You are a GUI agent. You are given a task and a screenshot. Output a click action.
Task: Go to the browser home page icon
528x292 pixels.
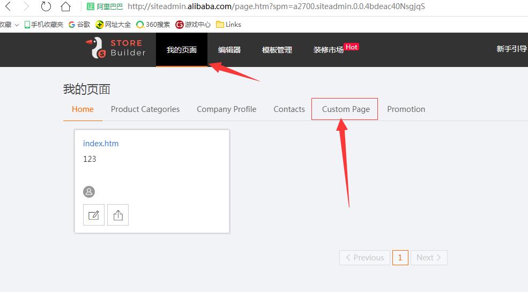click(65, 7)
